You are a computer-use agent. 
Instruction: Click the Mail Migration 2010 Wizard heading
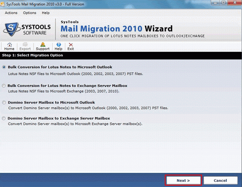pyautogui.click(x=117, y=29)
